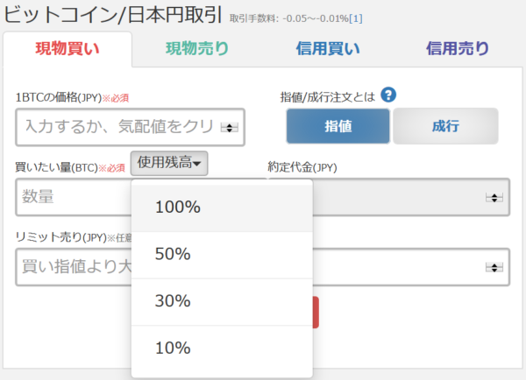Screen dimensions: 526x380
Task: Open the 指値/成行注文とは help question mark icon
Action: coord(388,95)
